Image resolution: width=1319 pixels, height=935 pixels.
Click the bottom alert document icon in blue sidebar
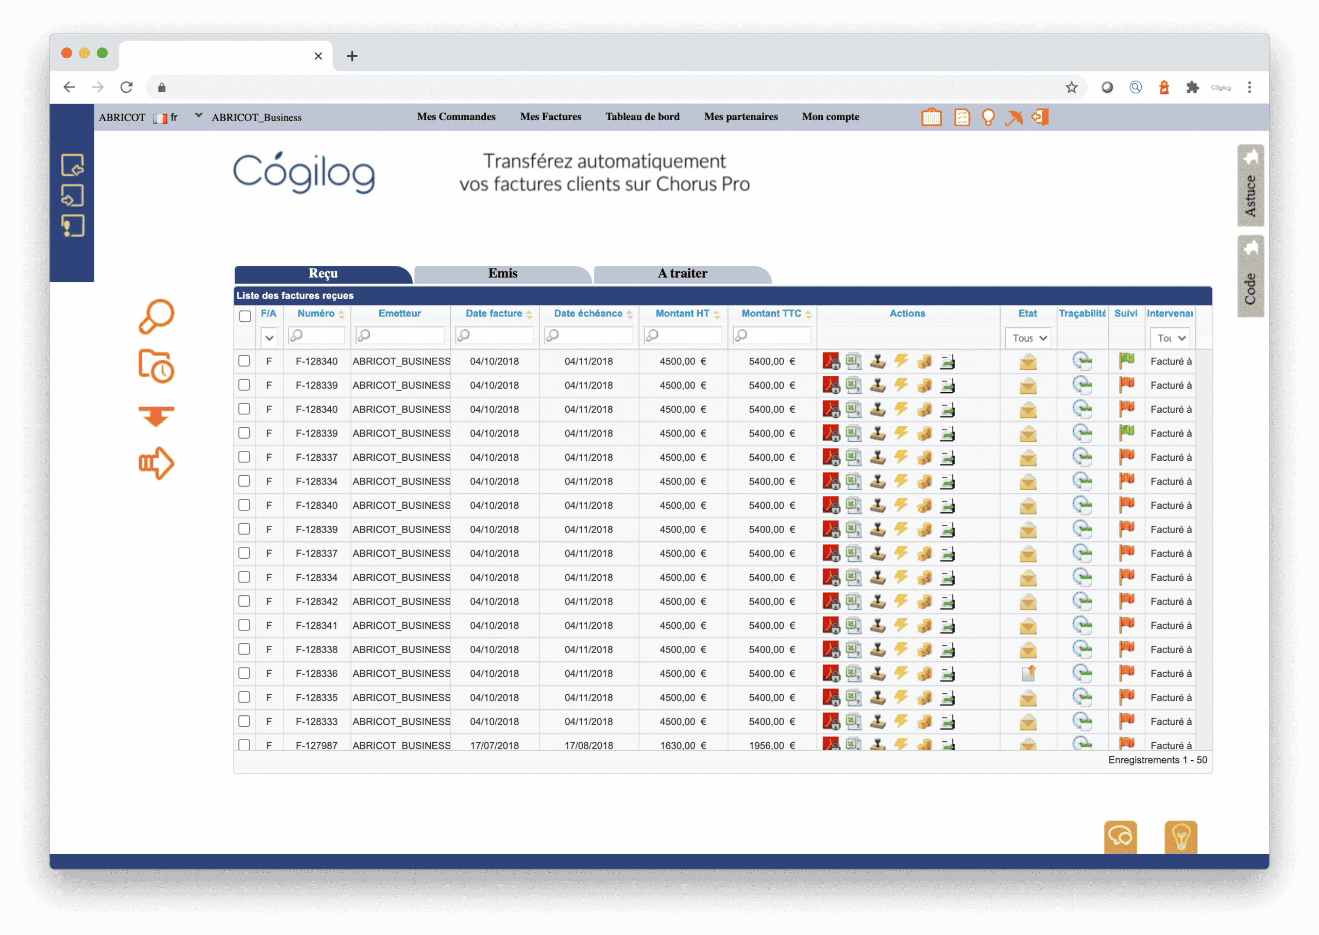(73, 226)
